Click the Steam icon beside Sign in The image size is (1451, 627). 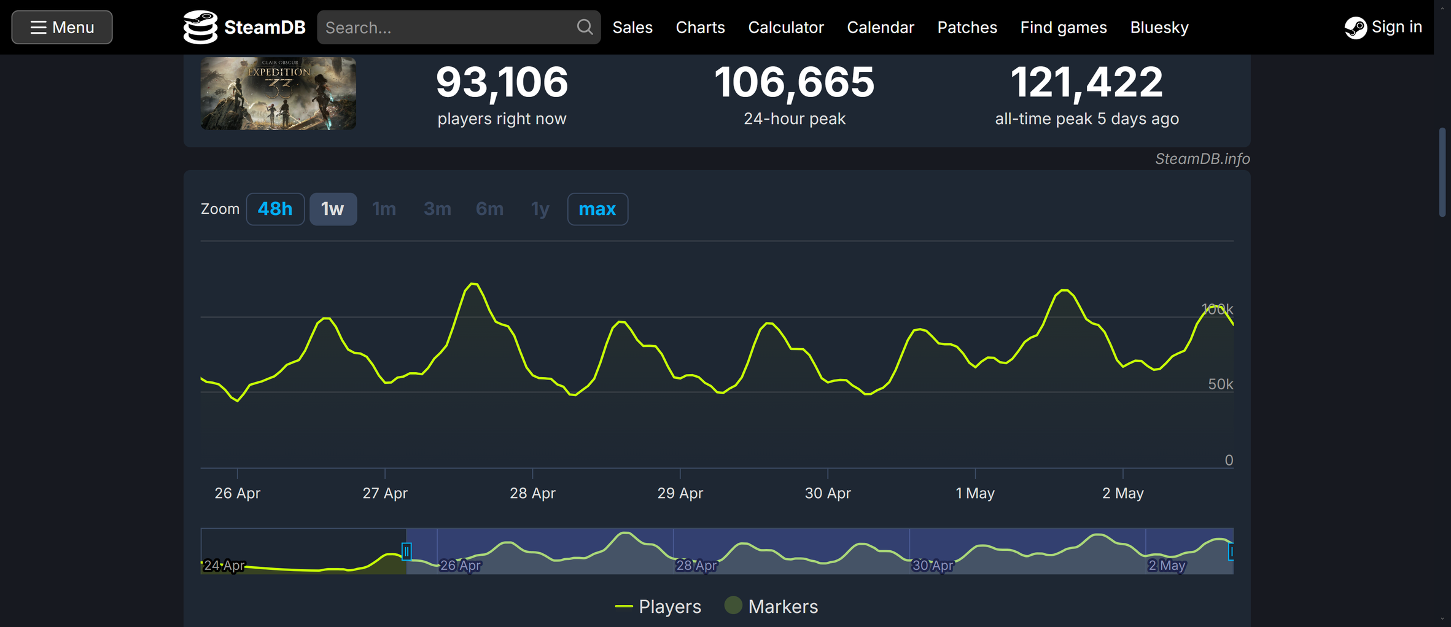click(x=1355, y=27)
